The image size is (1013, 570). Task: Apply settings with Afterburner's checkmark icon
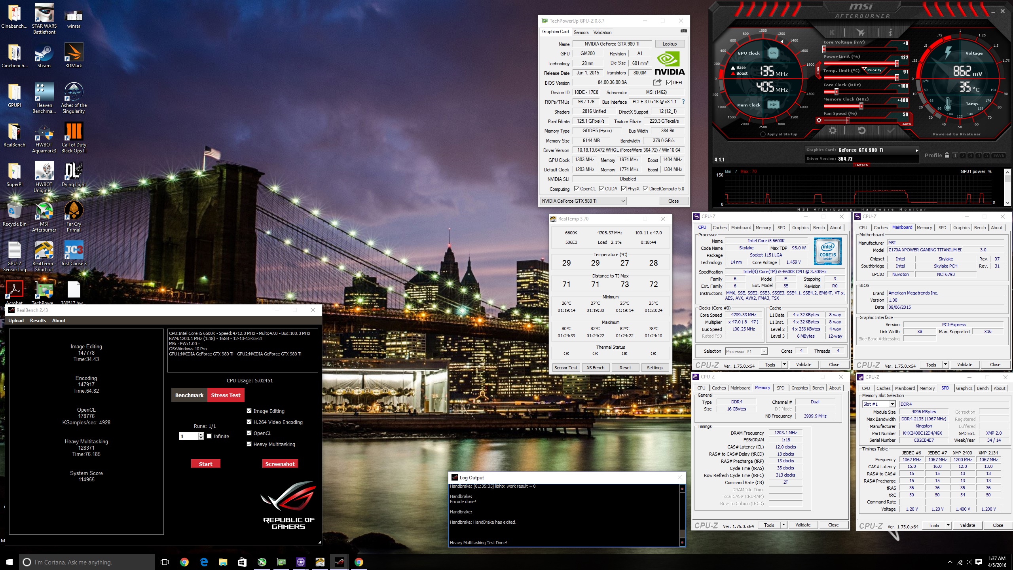click(891, 130)
